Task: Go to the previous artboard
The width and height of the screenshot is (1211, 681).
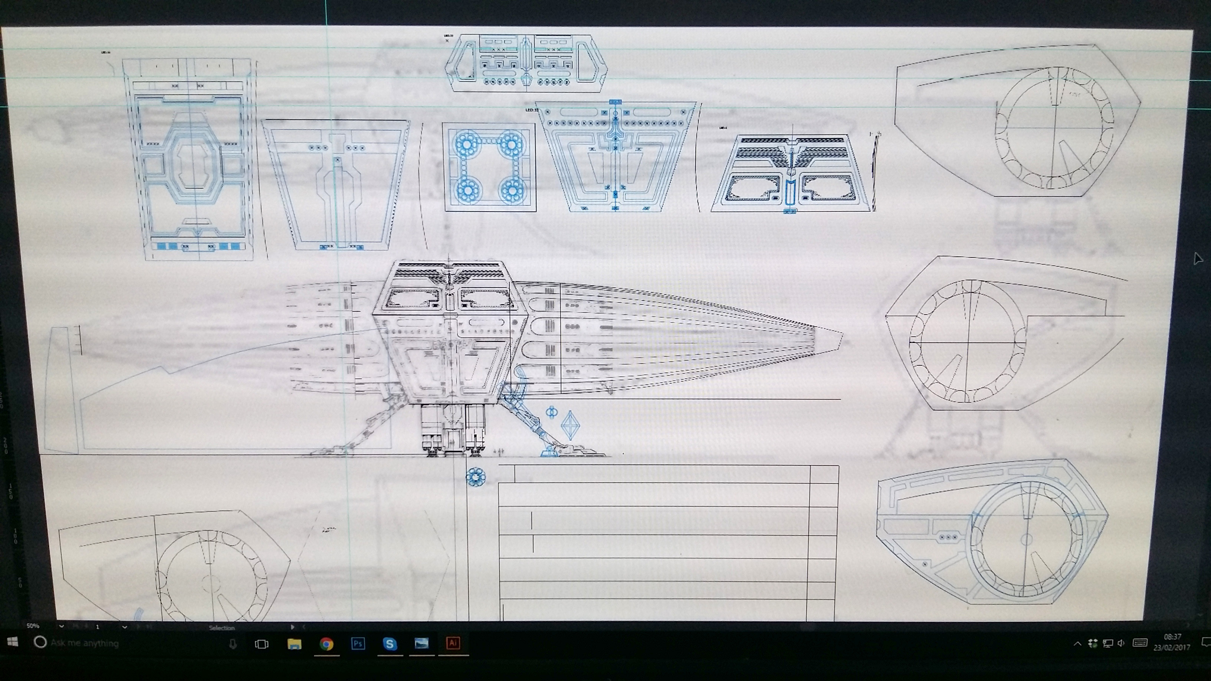Action: [87, 626]
